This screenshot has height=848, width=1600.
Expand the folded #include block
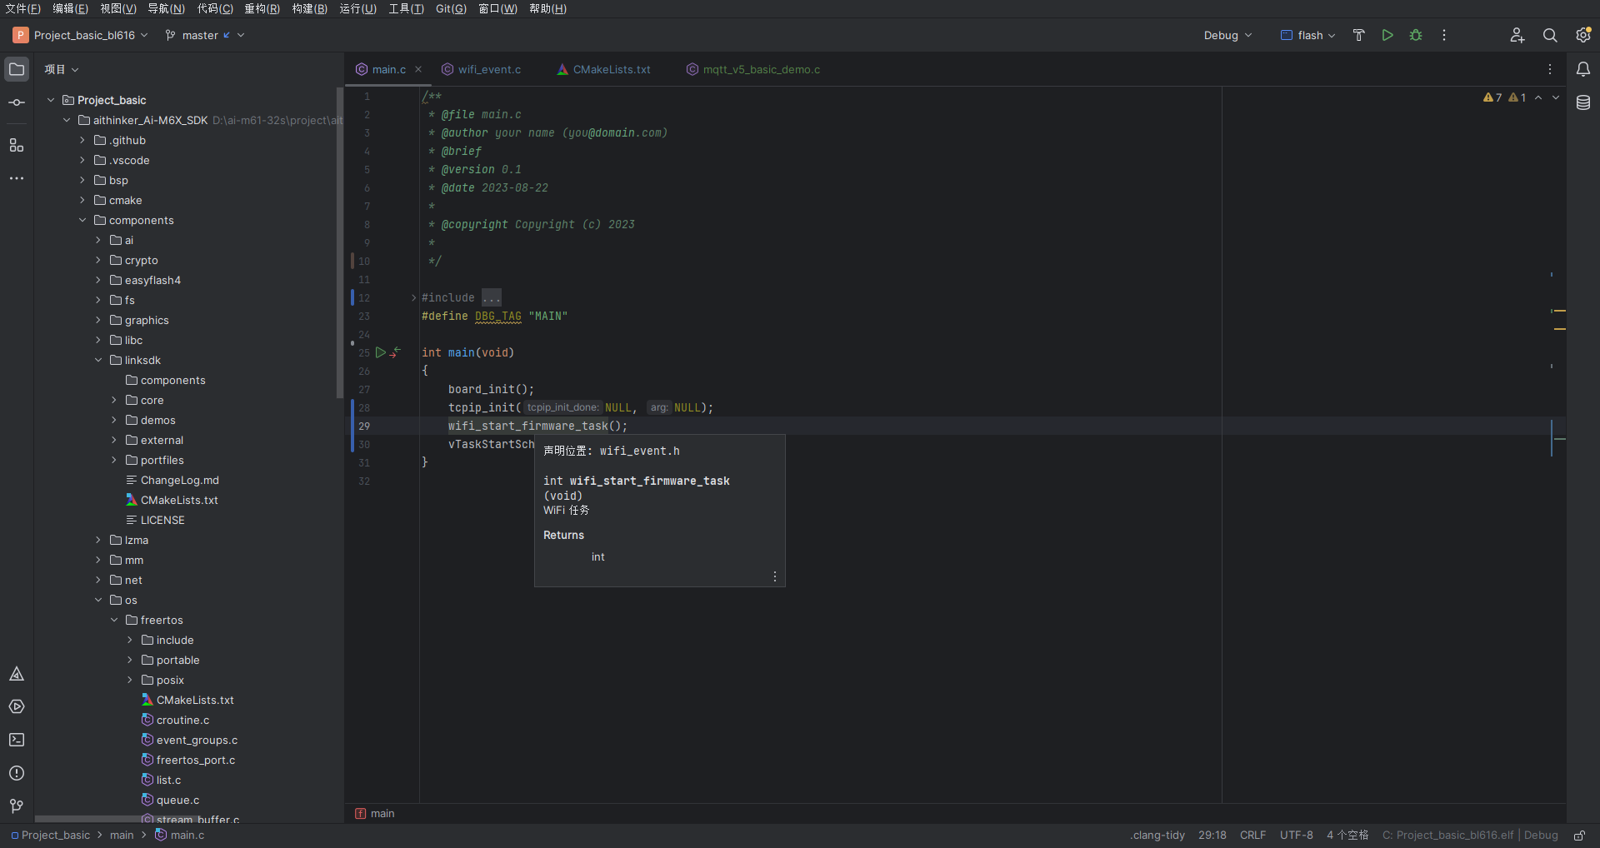tap(413, 297)
